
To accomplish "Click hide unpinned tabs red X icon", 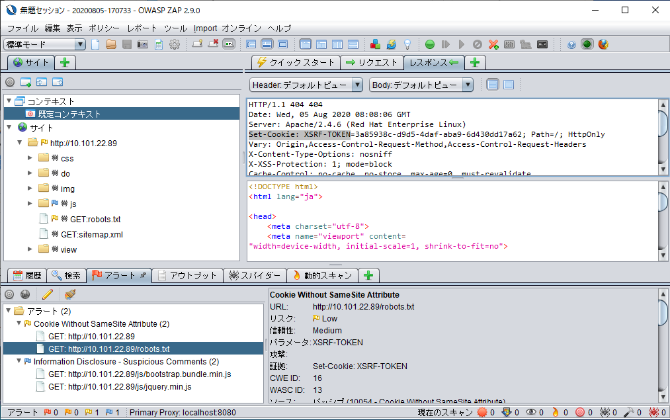I will pyautogui.click(x=213, y=44).
